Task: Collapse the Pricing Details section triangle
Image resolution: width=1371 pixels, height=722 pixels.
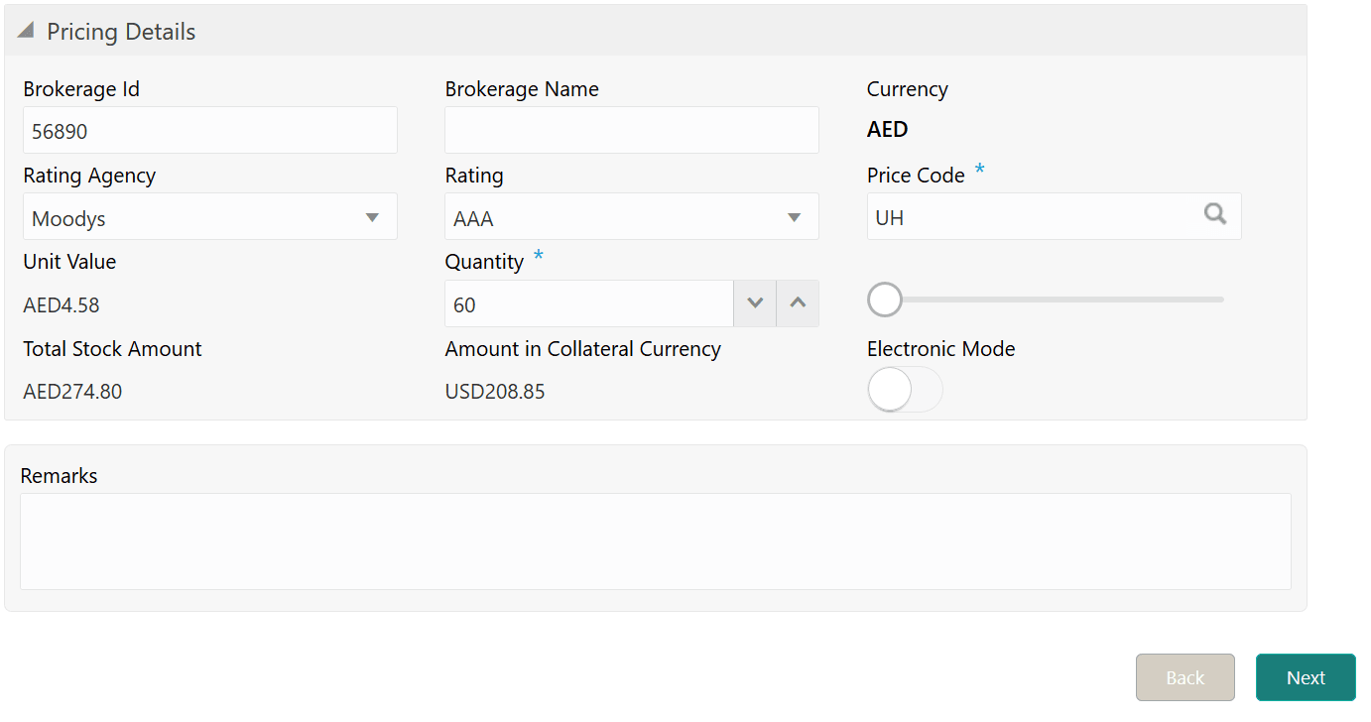Action: point(26,32)
